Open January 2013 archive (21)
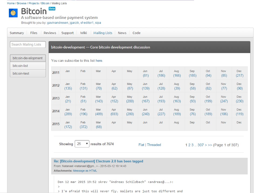This screenshot has width=261, height=193. (68, 101)
